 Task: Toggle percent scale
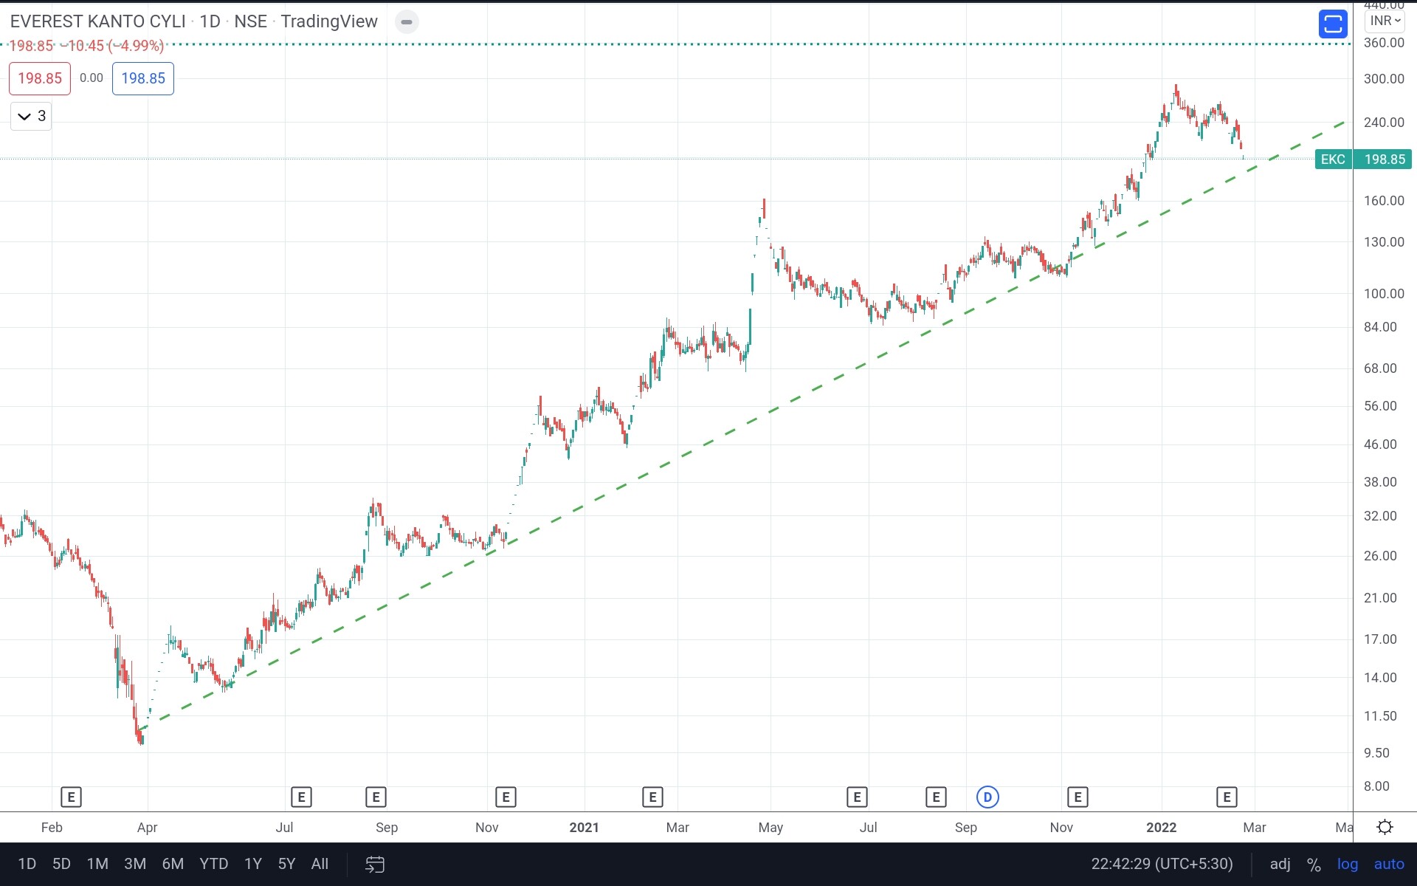[x=1313, y=864]
